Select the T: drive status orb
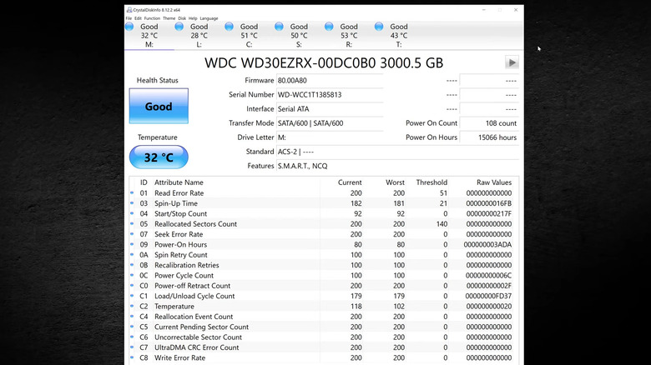Screen dimensions: 651x365 (380, 27)
